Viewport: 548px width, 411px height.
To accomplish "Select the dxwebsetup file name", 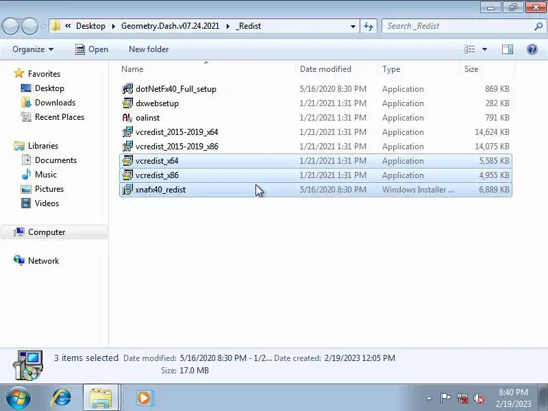I will point(157,103).
